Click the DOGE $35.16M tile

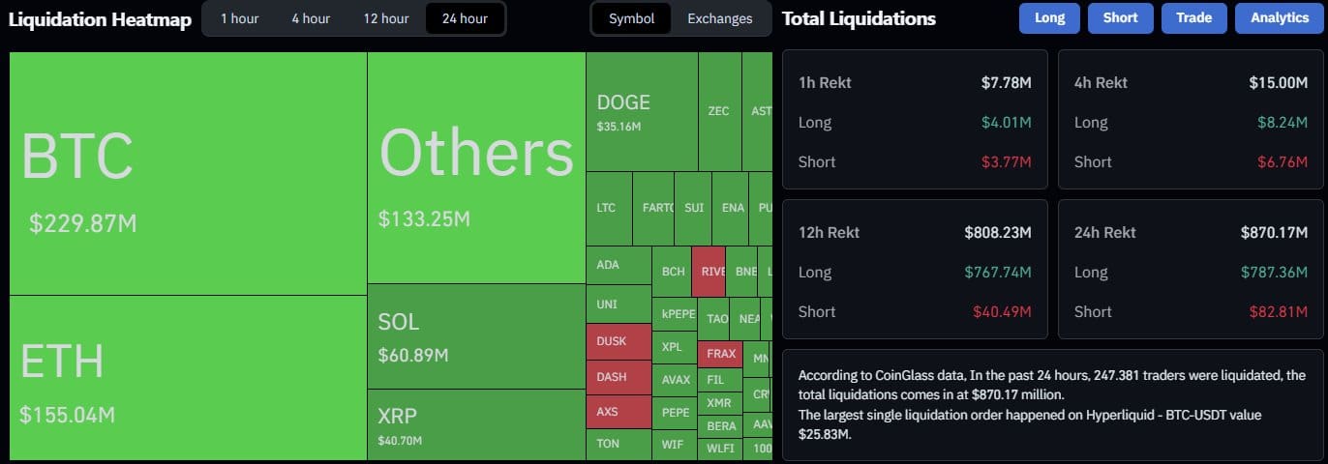[x=642, y=111]
